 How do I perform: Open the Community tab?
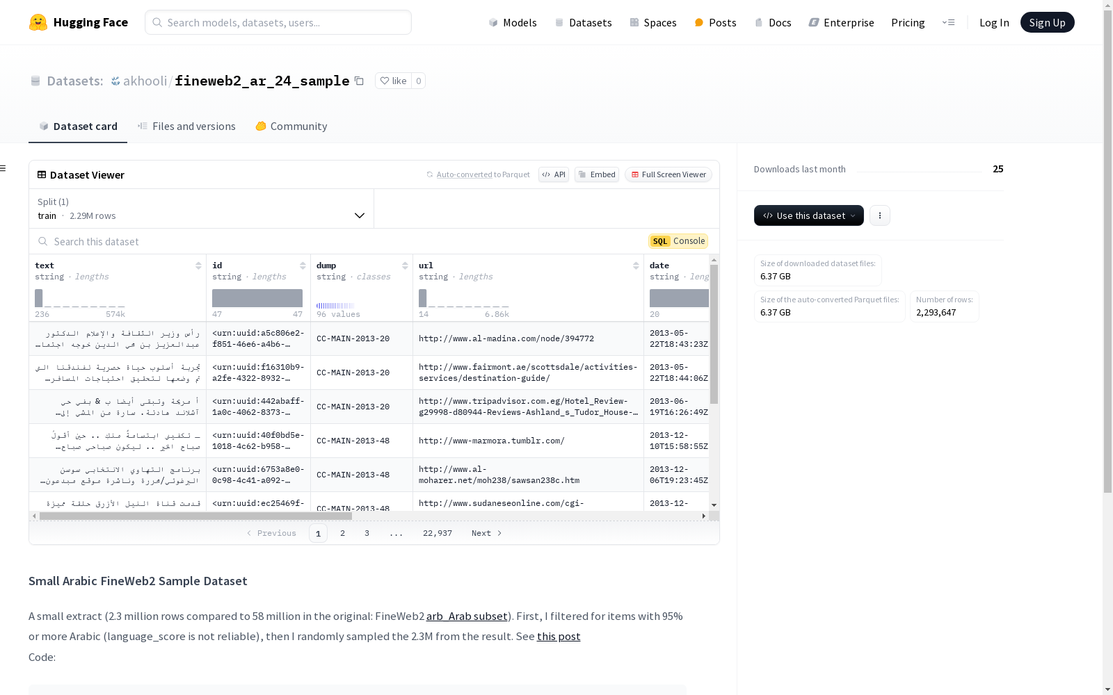[x=291, y=126]
